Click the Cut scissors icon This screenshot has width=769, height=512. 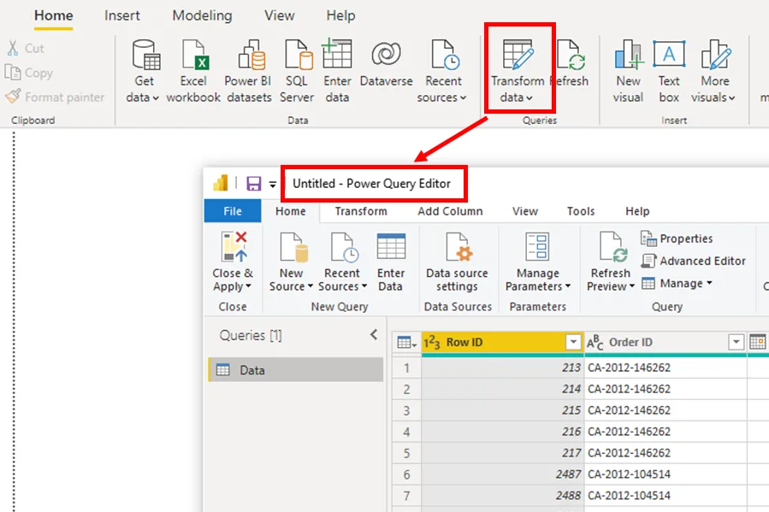tap(13, 48)
